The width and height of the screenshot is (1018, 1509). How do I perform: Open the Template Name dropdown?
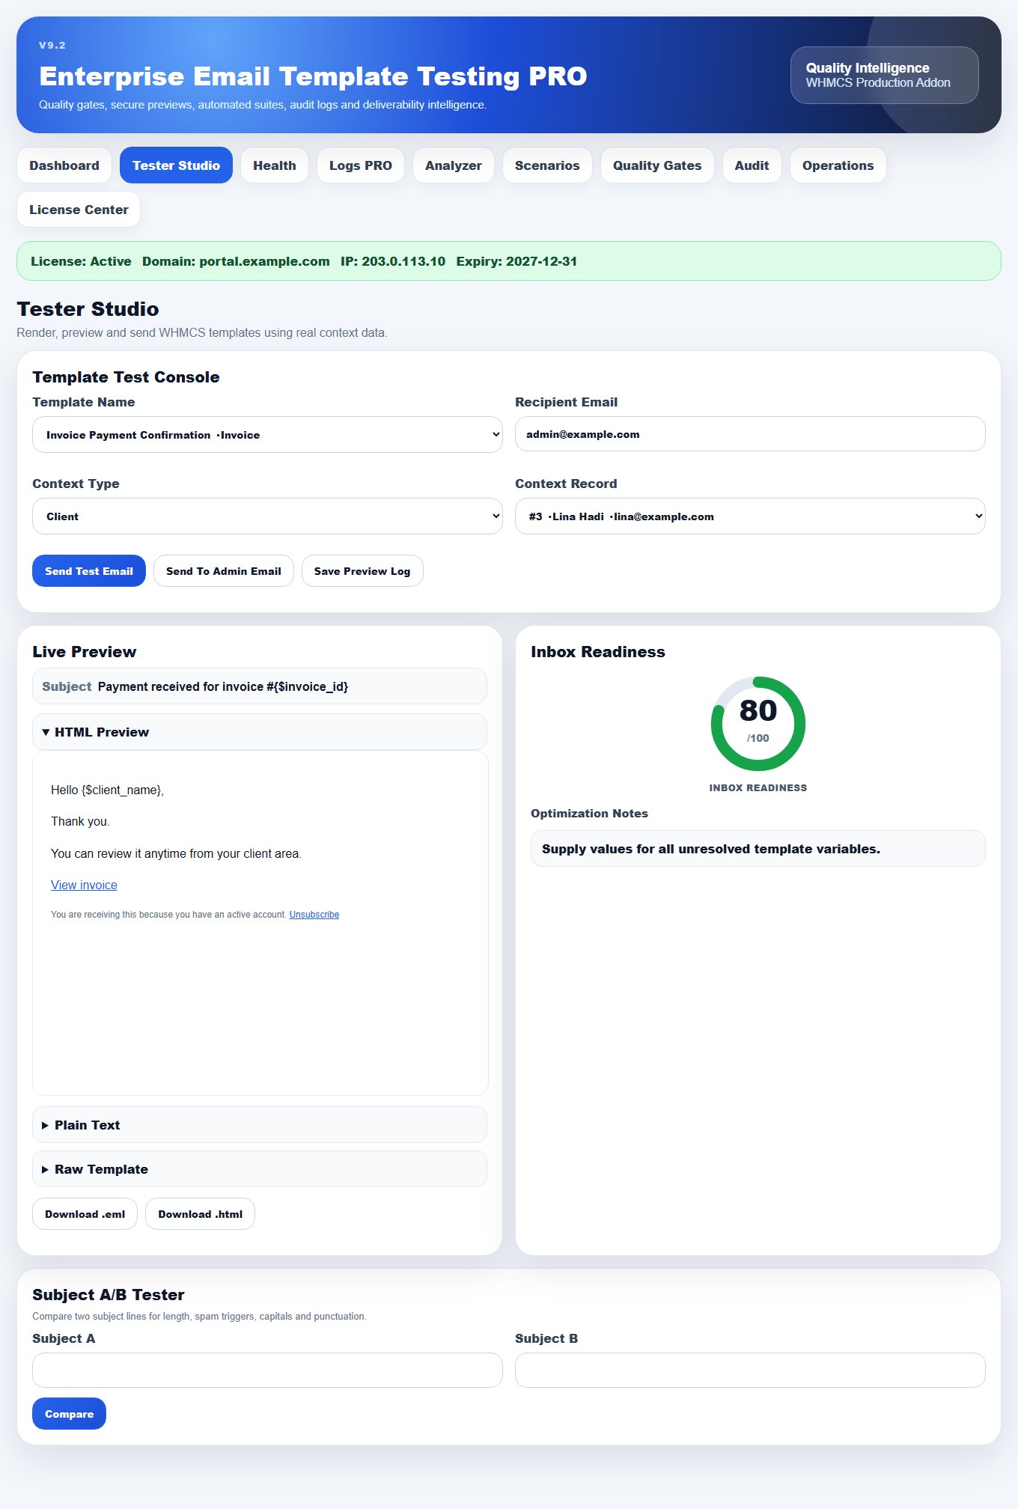267,435
